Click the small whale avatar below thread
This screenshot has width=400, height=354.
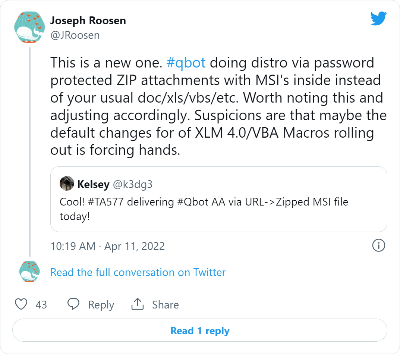[29, 272]
